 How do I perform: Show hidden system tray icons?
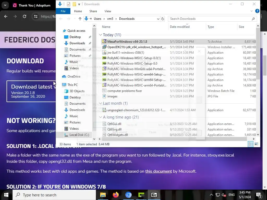coord(211,195)
